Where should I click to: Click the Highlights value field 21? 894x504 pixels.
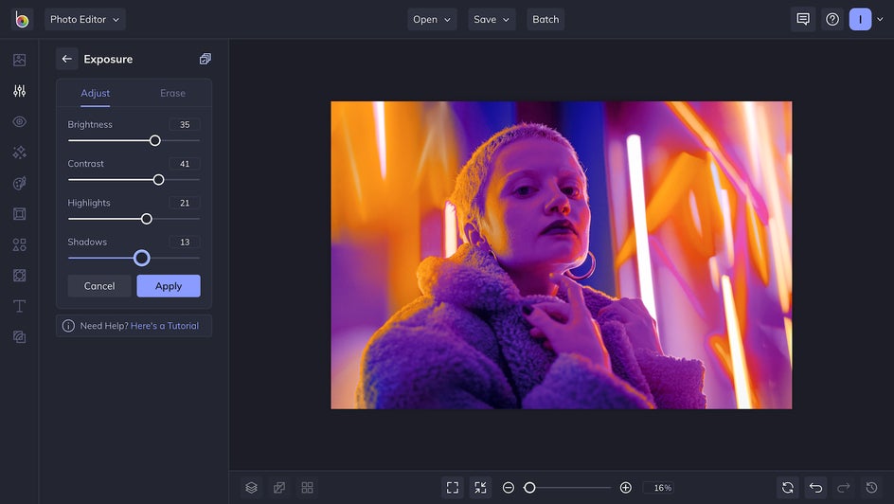point(185,203)
